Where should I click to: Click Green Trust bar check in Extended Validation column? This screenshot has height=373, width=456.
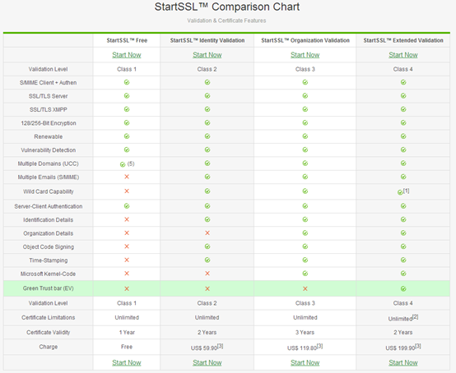[403, 288]
